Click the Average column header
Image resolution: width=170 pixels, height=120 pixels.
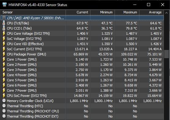pyautogui.click(x=151, y=12)
